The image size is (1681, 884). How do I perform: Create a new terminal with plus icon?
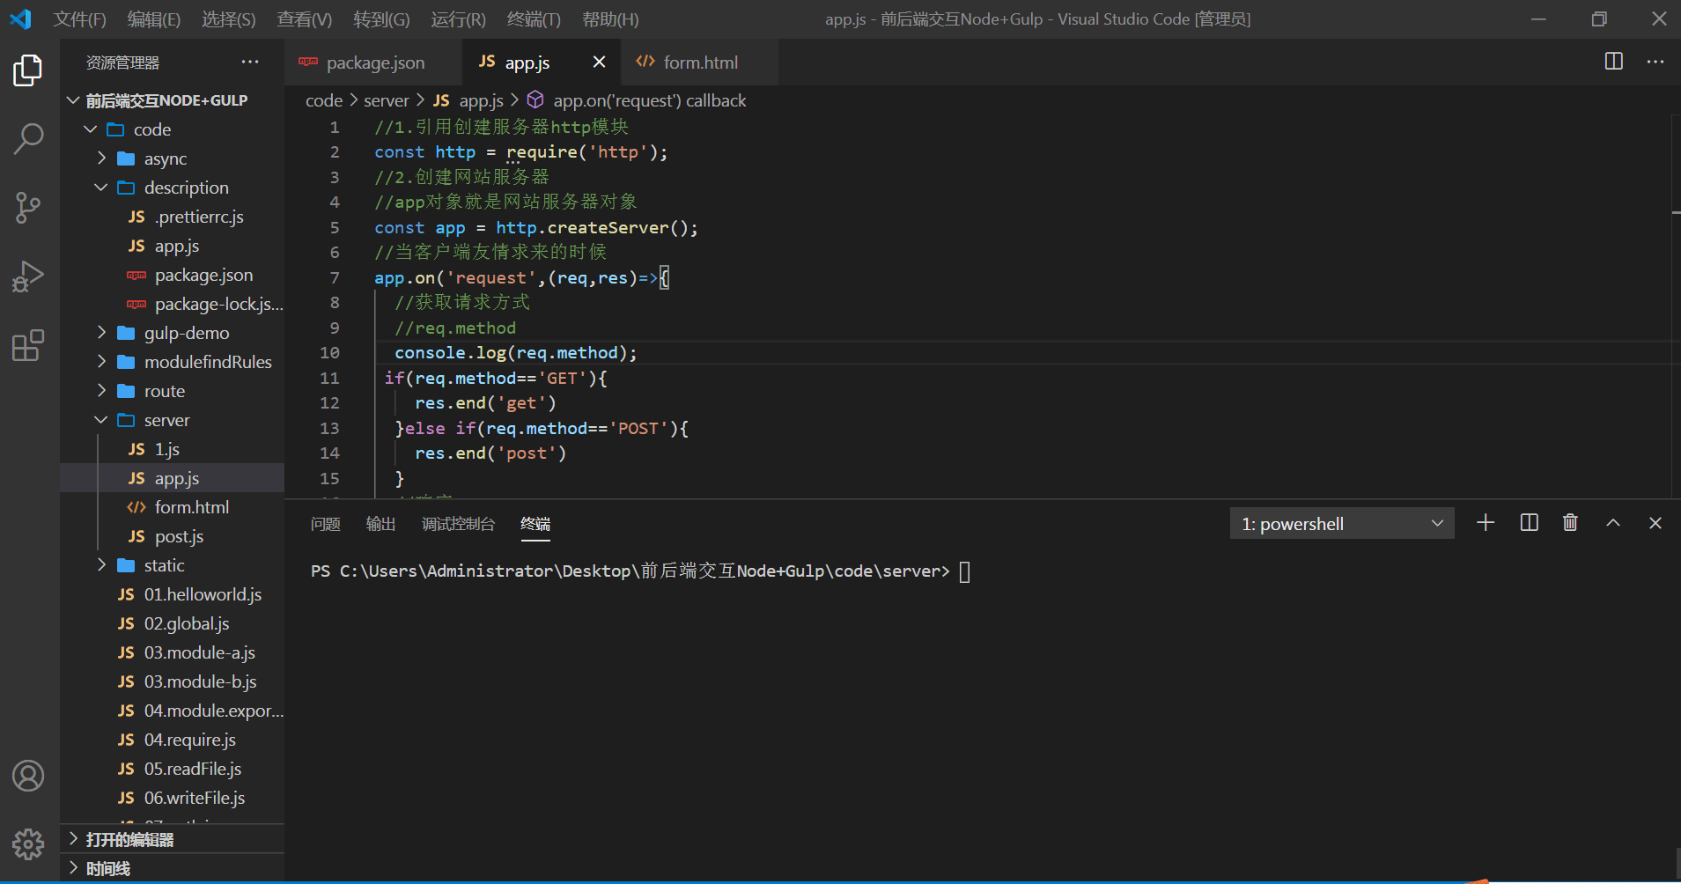click(1486, 523)
